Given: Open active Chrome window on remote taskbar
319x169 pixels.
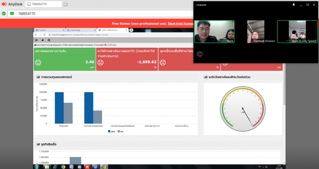Looking at the screenshot, I should 104,167.
